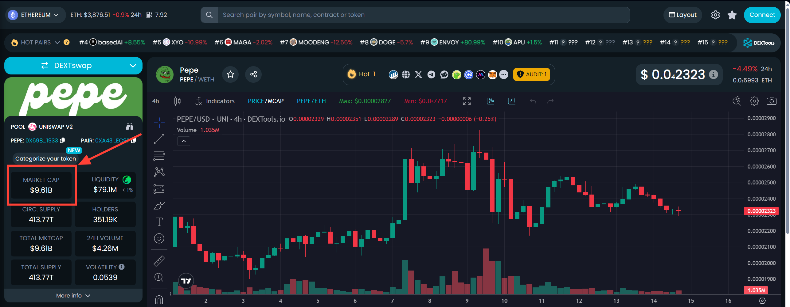Open volatility info tooltip icon
Image resolution: width=790 pixels, height=307 pixels.
(122, 267)
